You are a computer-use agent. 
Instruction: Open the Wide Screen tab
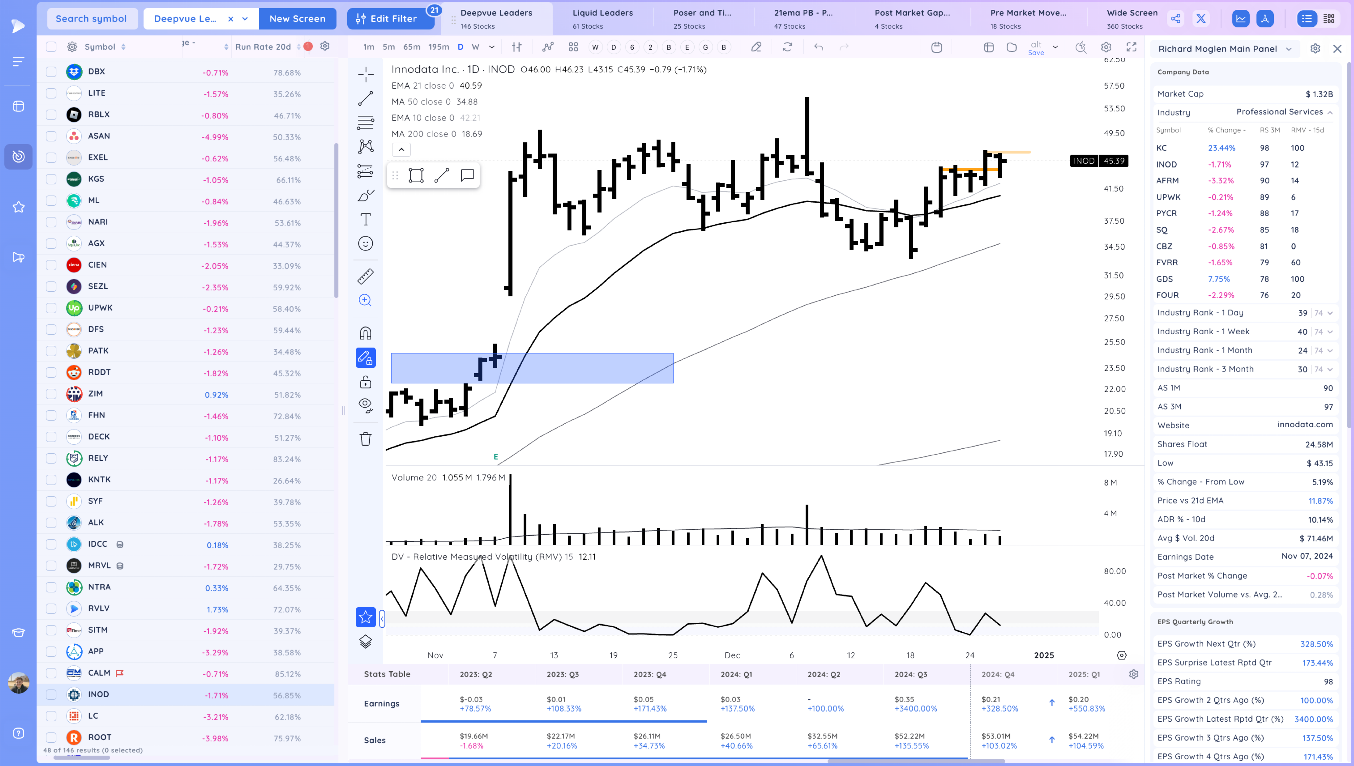(1131, 18)
